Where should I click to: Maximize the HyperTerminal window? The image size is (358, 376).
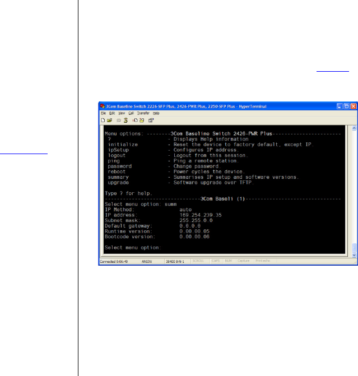[346, 106]
